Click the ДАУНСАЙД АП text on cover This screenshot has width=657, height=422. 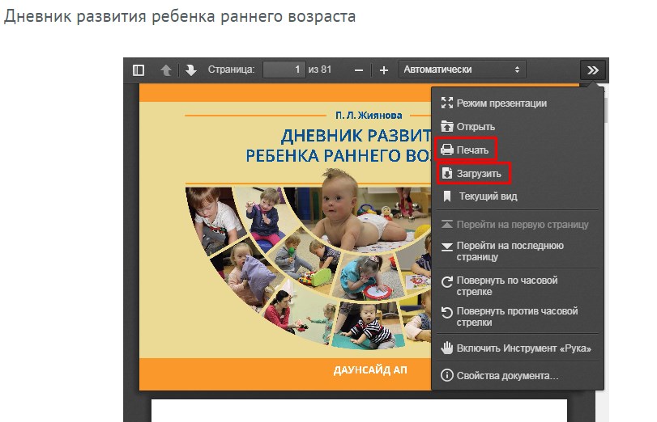370,370
